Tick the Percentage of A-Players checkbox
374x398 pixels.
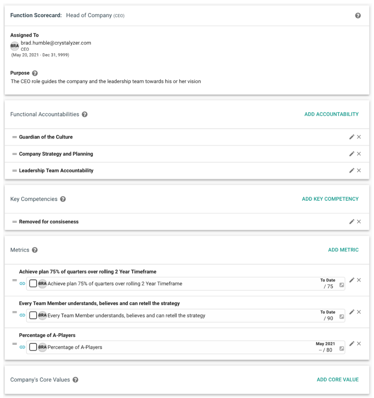(33, 347)
